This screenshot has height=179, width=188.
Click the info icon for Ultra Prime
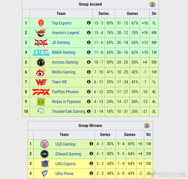91,173
